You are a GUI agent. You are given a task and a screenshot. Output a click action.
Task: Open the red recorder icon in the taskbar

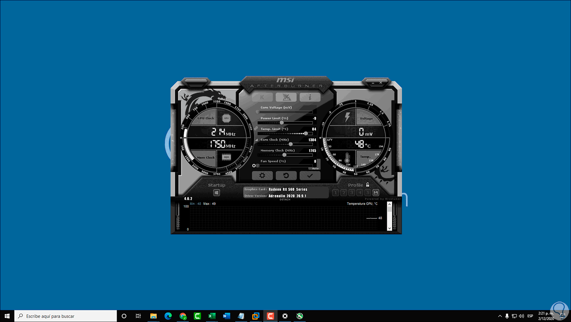(270, 316)
